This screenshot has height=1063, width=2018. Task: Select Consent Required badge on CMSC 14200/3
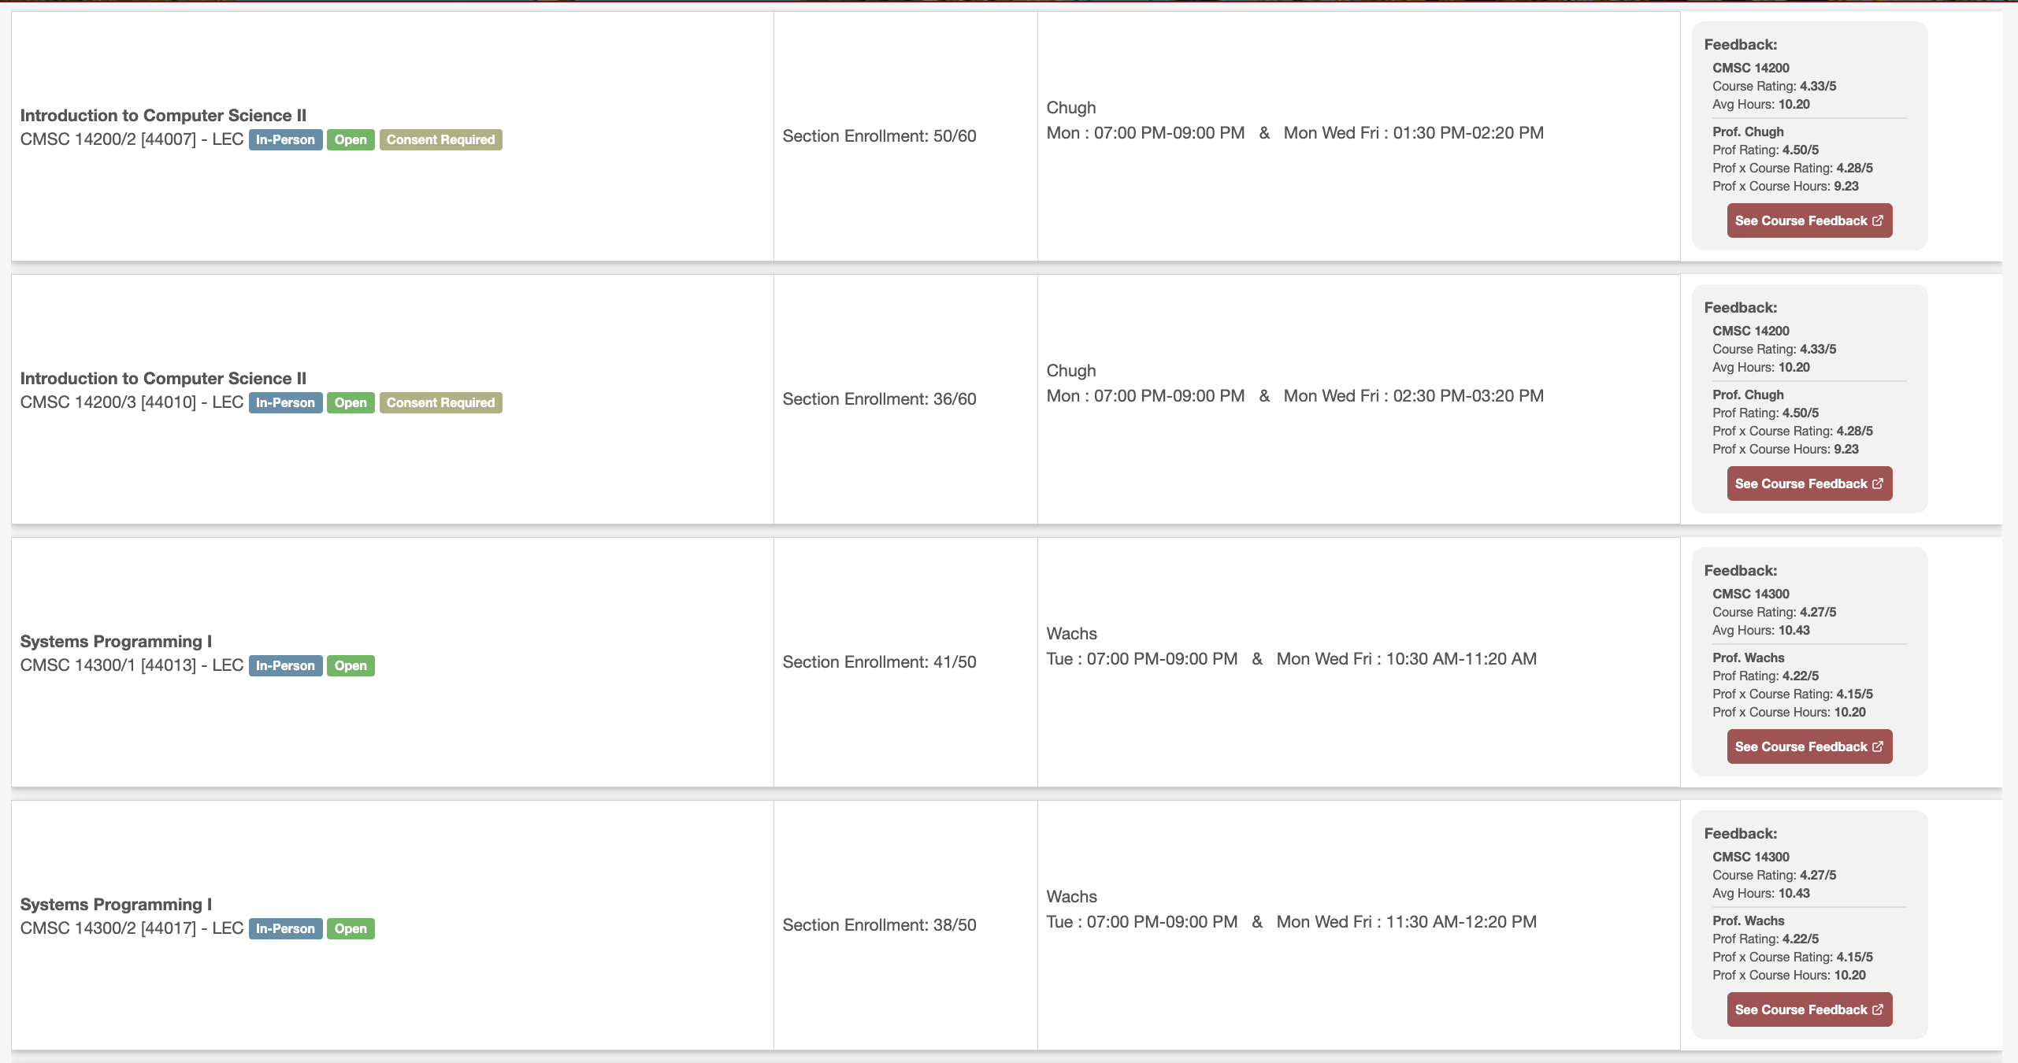[440, 402]
